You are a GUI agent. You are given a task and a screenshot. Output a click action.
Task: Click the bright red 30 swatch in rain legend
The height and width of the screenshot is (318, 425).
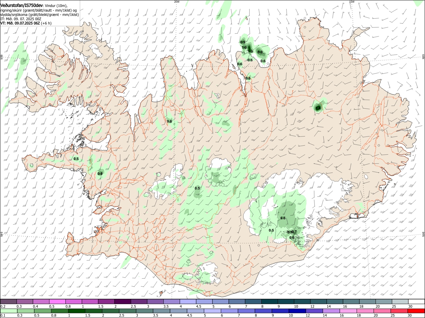tap(416, 311)
